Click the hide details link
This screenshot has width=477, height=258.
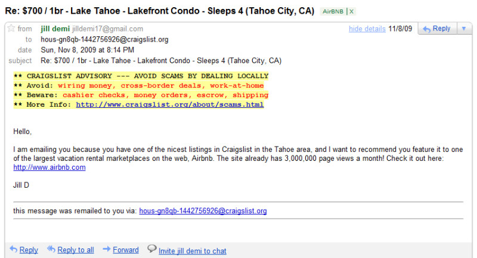367,29
